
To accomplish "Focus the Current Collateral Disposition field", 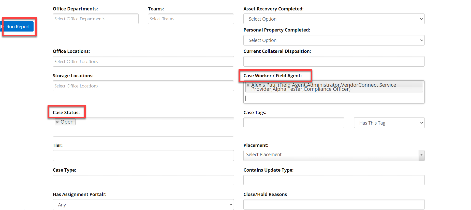I will [334, 61].
